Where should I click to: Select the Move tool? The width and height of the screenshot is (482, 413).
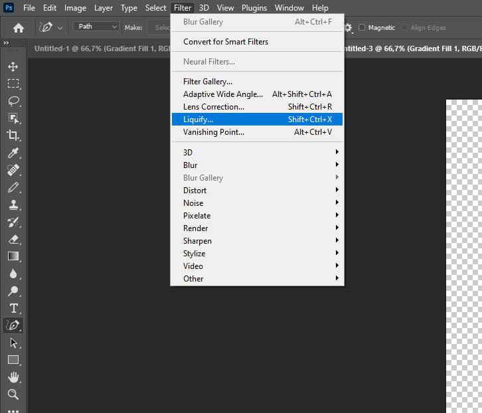point(13,67)
